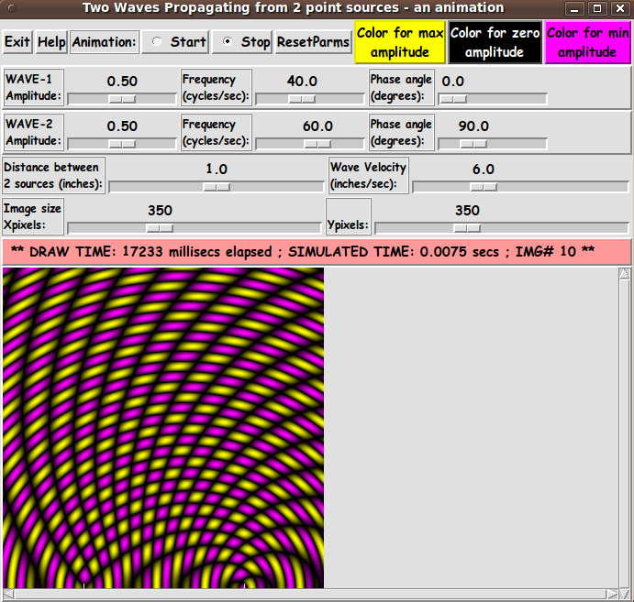Click the ResetParms button
The width and height of the screenshot is (634, 602).
(314, 41)
